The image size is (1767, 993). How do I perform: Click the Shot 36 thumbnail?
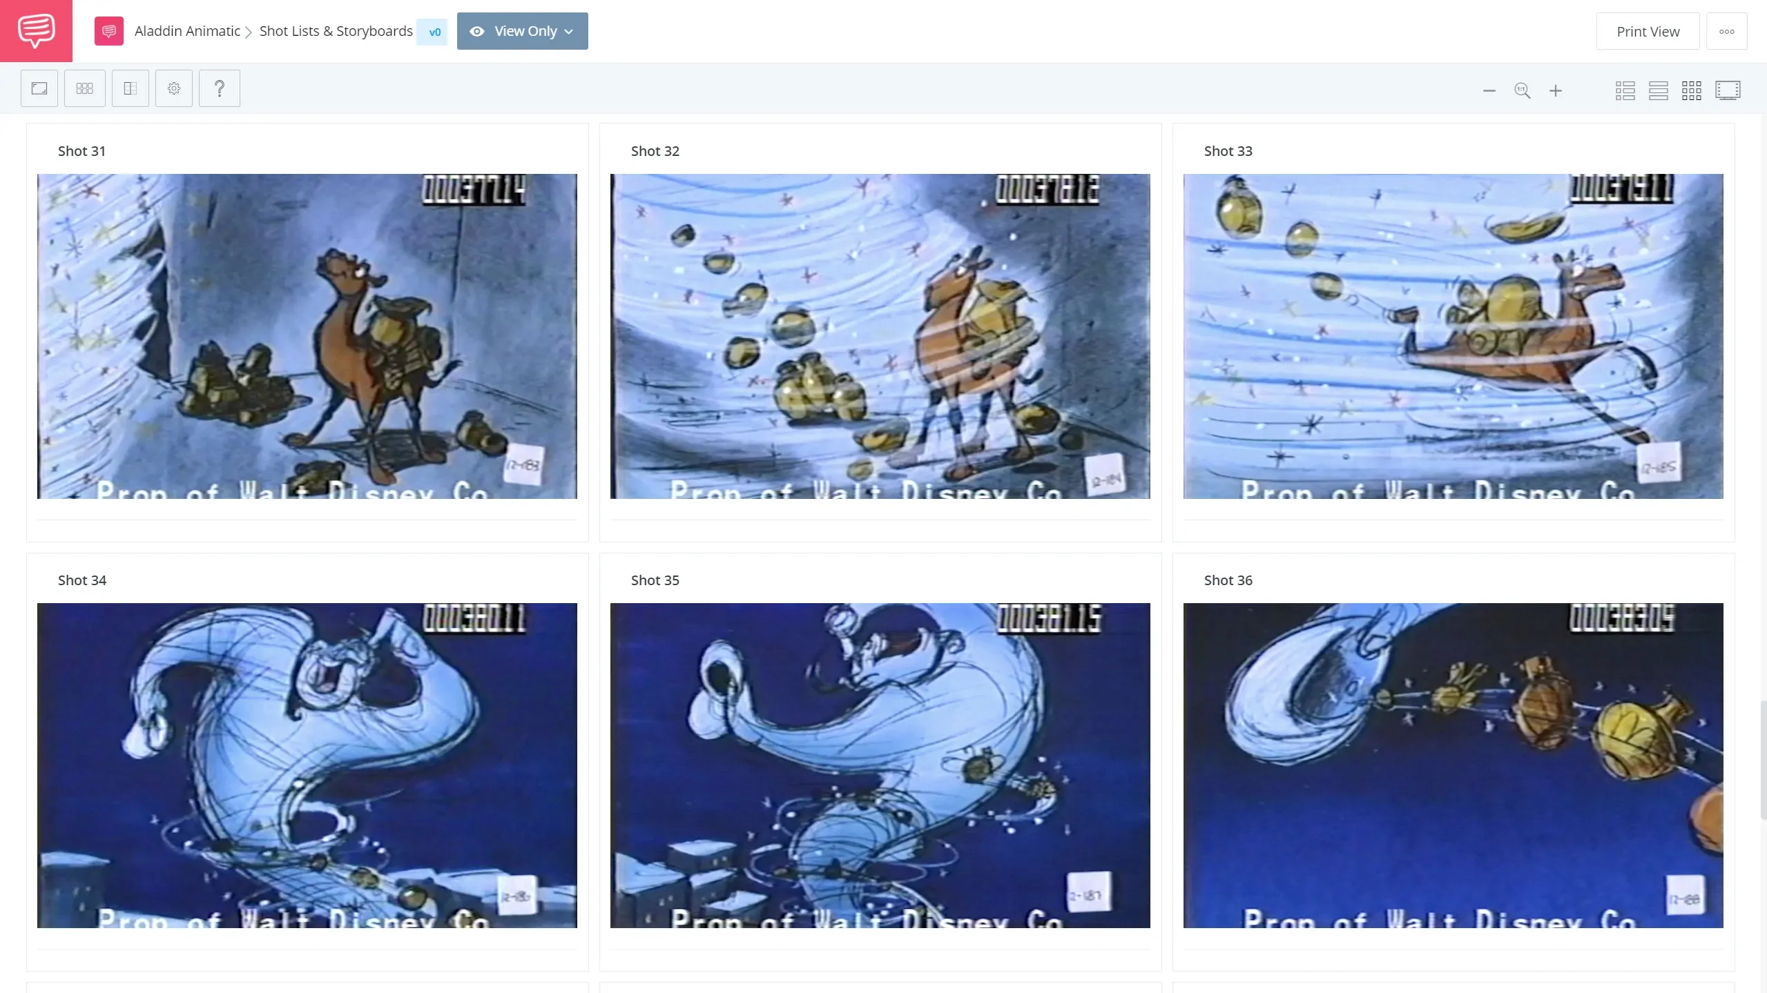[1453, 765]
